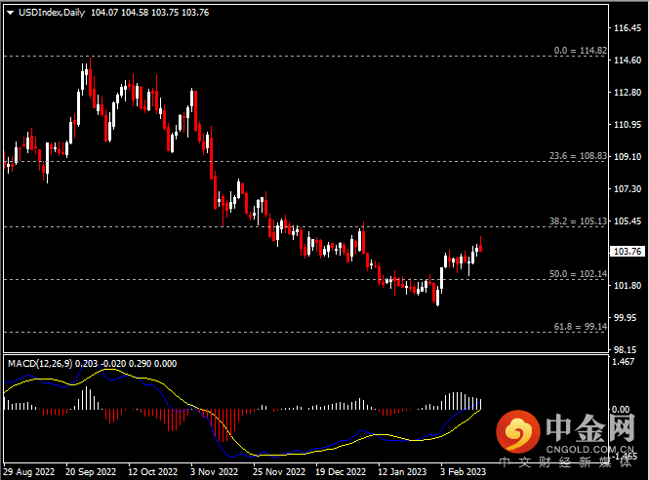The width and height of the screenshot is (649, 480).
Task: Click the 0.00 MACD zero-level label
Action: pos(620,410)
